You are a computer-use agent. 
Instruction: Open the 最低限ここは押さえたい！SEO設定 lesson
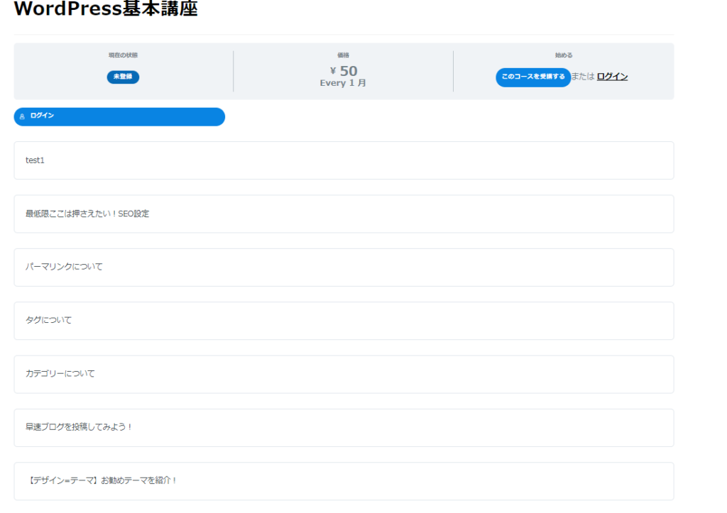(344, 214)
